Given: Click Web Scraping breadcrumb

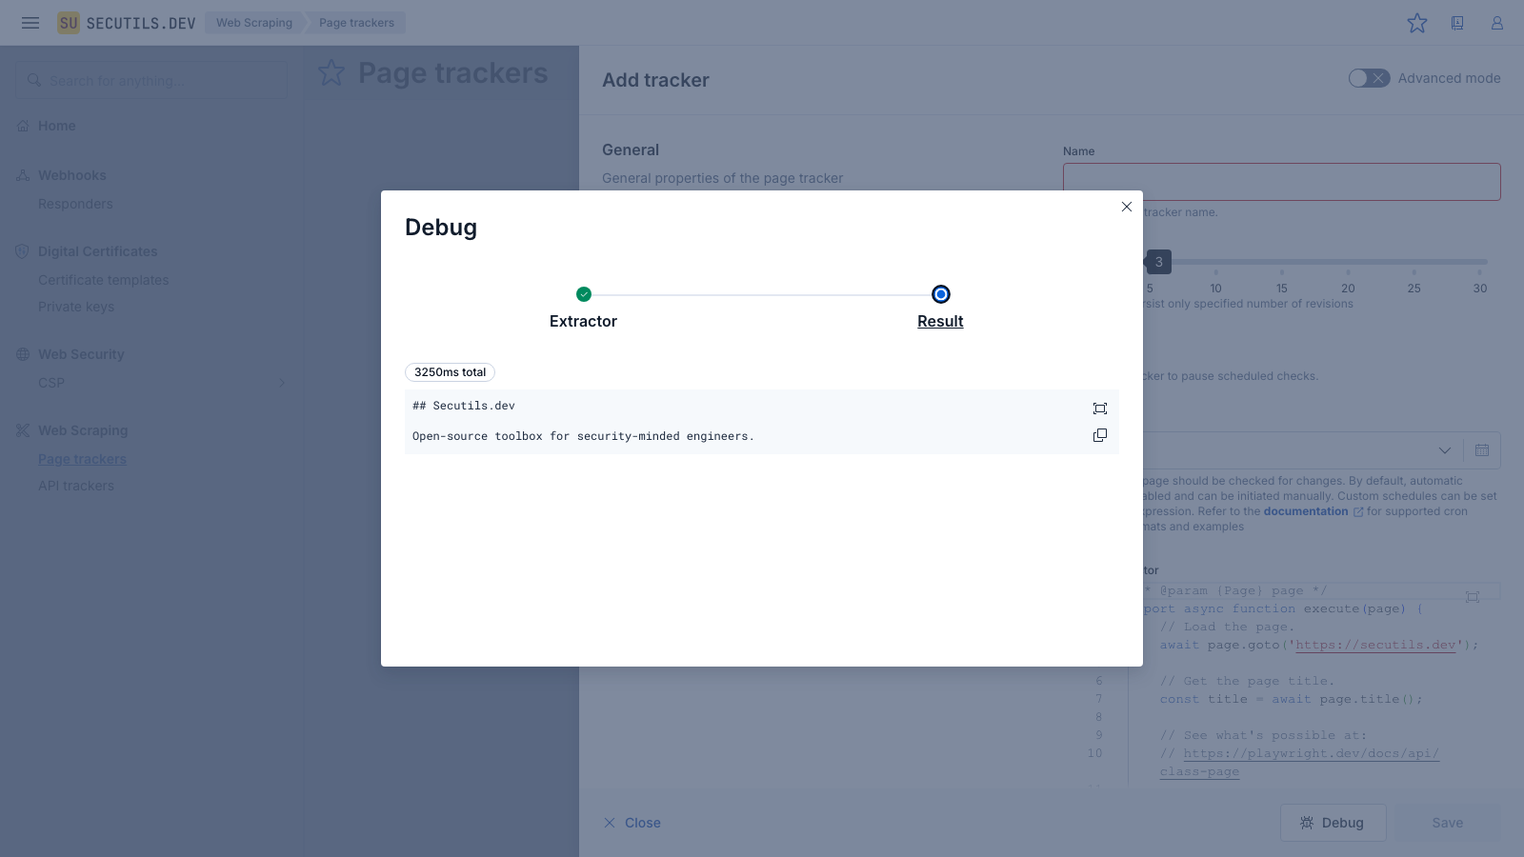Looking at the screenshot, I should click(x=253, y=23).
